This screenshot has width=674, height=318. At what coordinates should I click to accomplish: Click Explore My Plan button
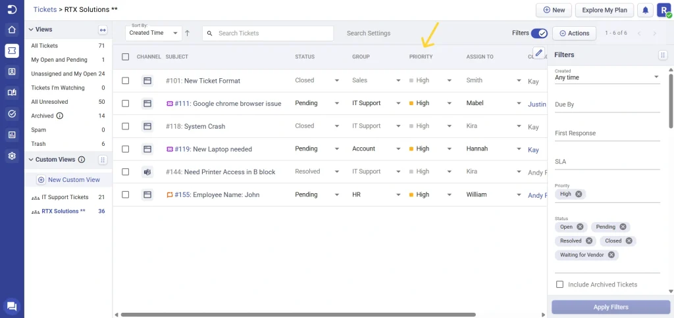pos(604,10)
